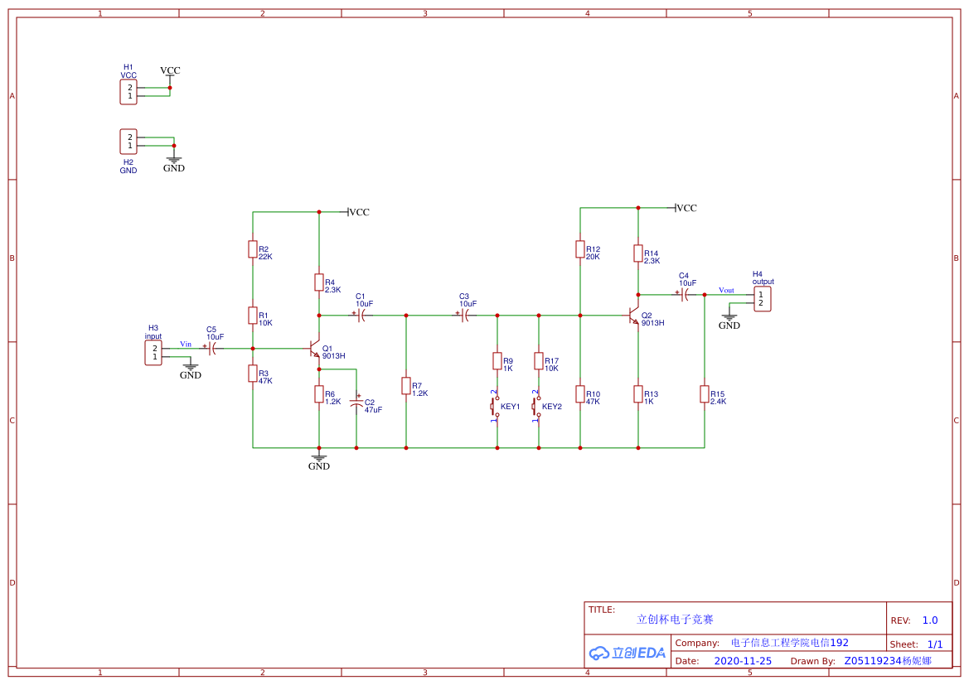
Task: Select transistor Q1 9013H symbol
Action: [314, 350]
